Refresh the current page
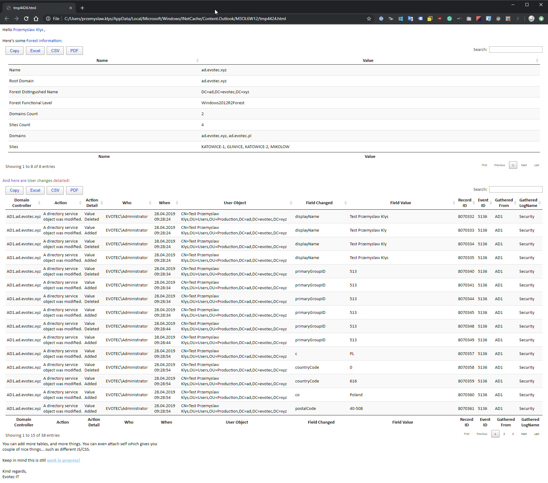 pyautogui.click(x=26, y=19)
